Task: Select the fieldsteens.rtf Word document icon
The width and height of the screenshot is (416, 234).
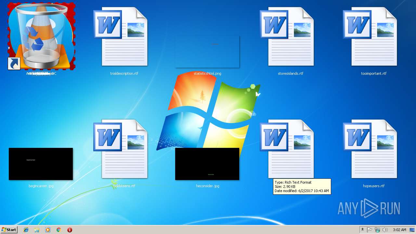Action: click(x=121, y=149)
